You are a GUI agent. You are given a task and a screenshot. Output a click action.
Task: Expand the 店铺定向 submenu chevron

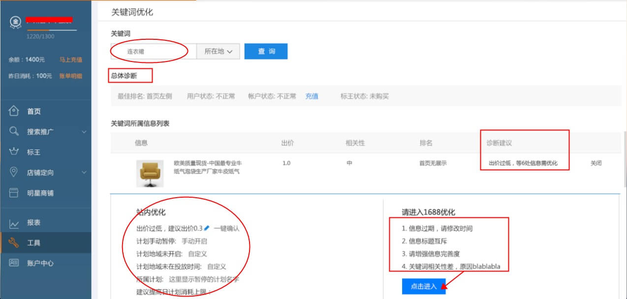pyautogui.click(x=84, y=173)
